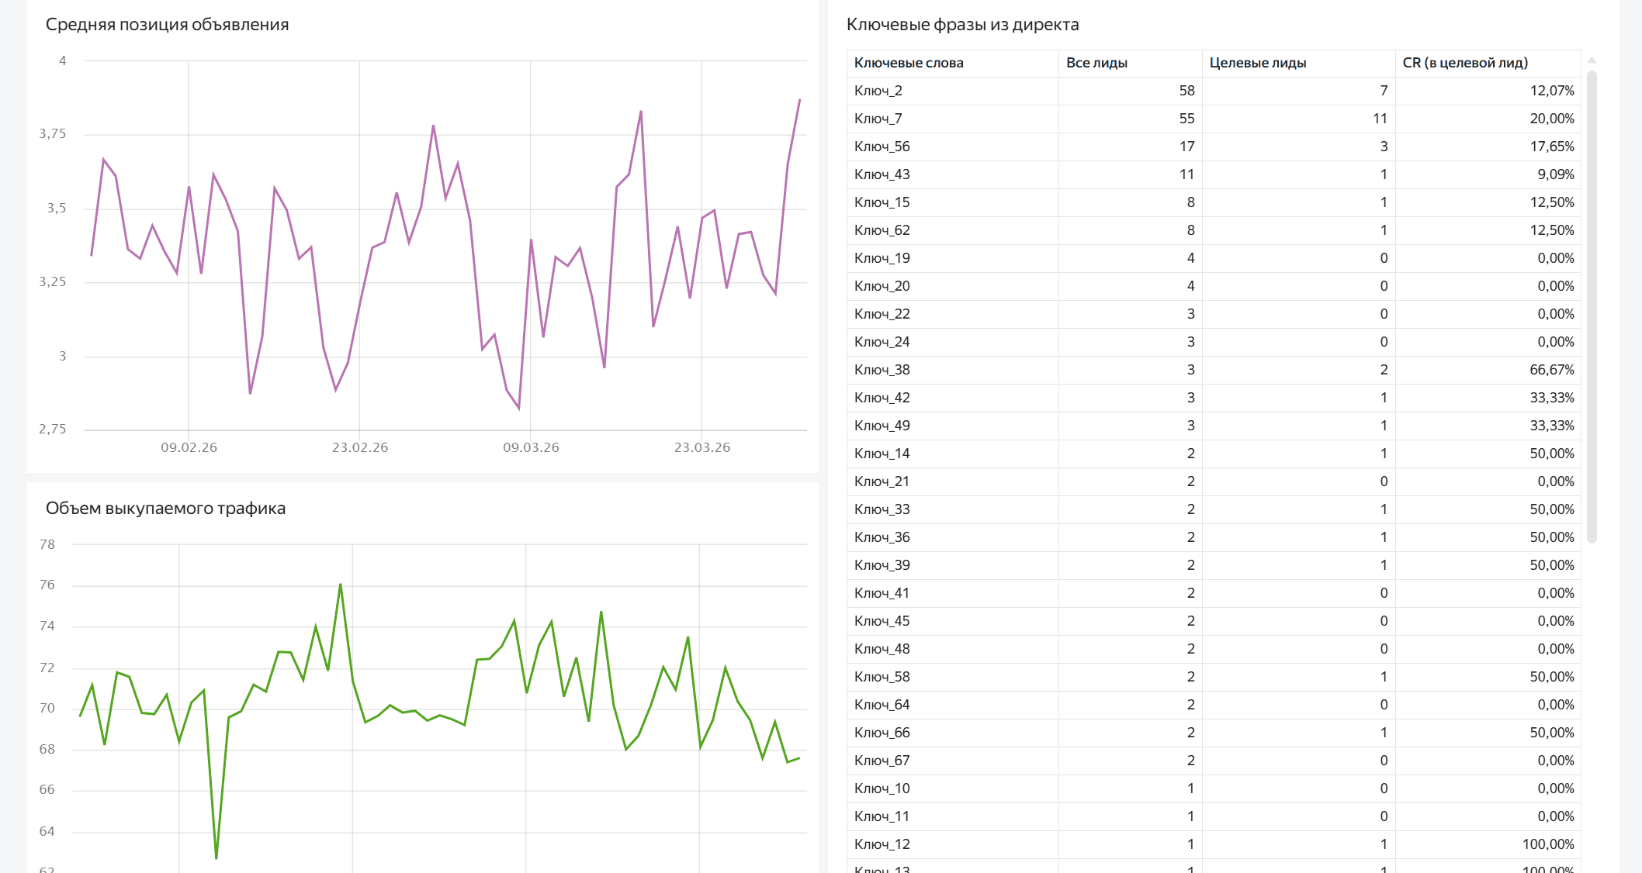Screen dimensions: 1642x873
Task: Click the Ключ_56 keyword cell
Action: click(x=882, y=147)
